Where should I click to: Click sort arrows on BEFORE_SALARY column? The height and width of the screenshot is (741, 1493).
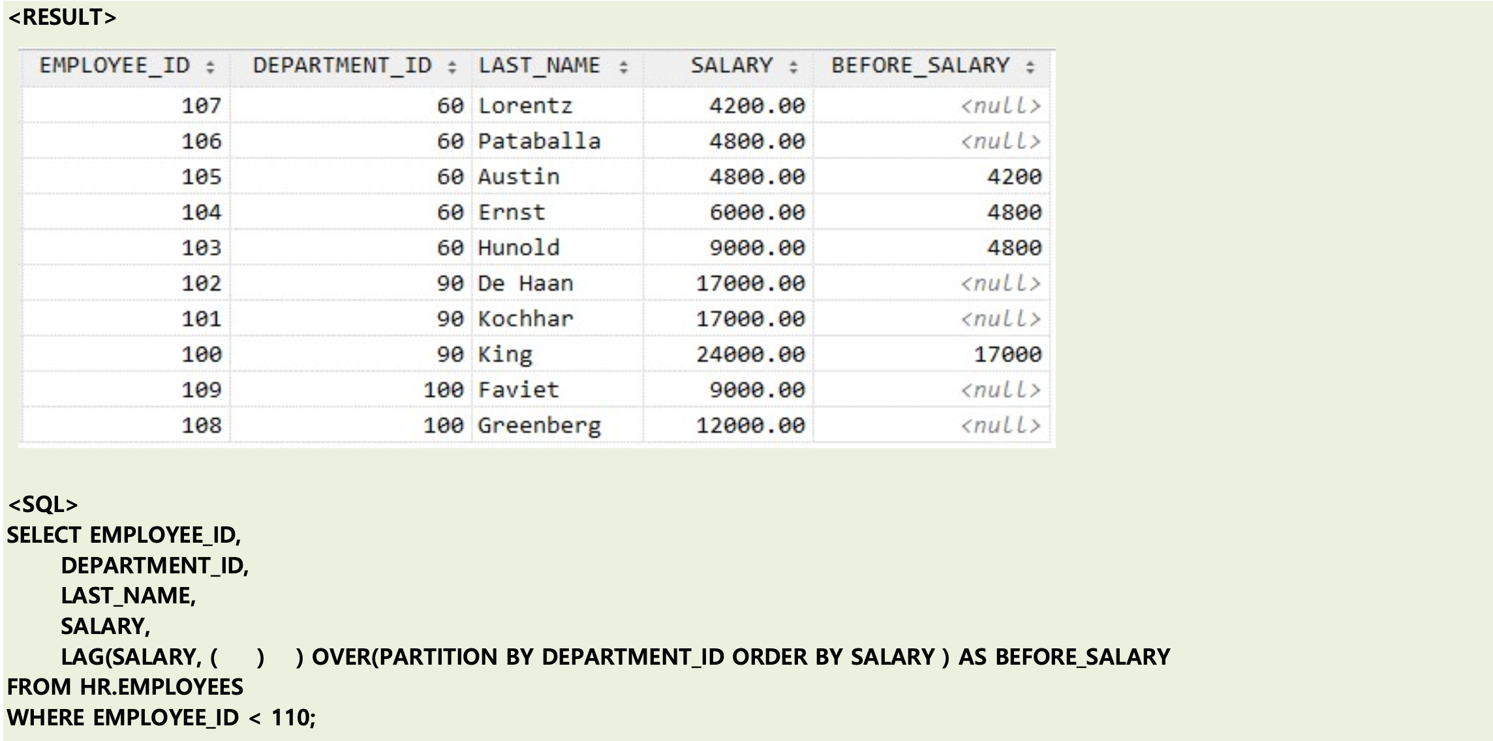tap(1030, 67)
